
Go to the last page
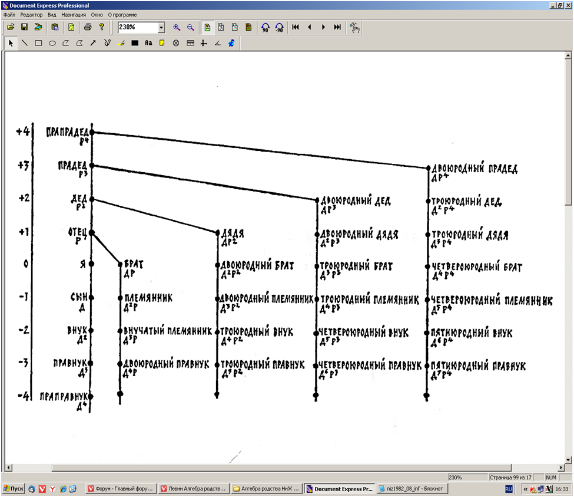[x=337, y=27]
